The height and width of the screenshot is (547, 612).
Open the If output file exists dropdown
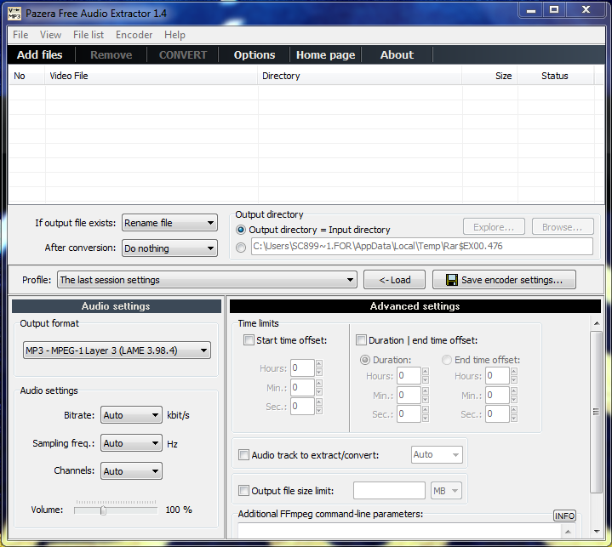(x=169, y=223)
